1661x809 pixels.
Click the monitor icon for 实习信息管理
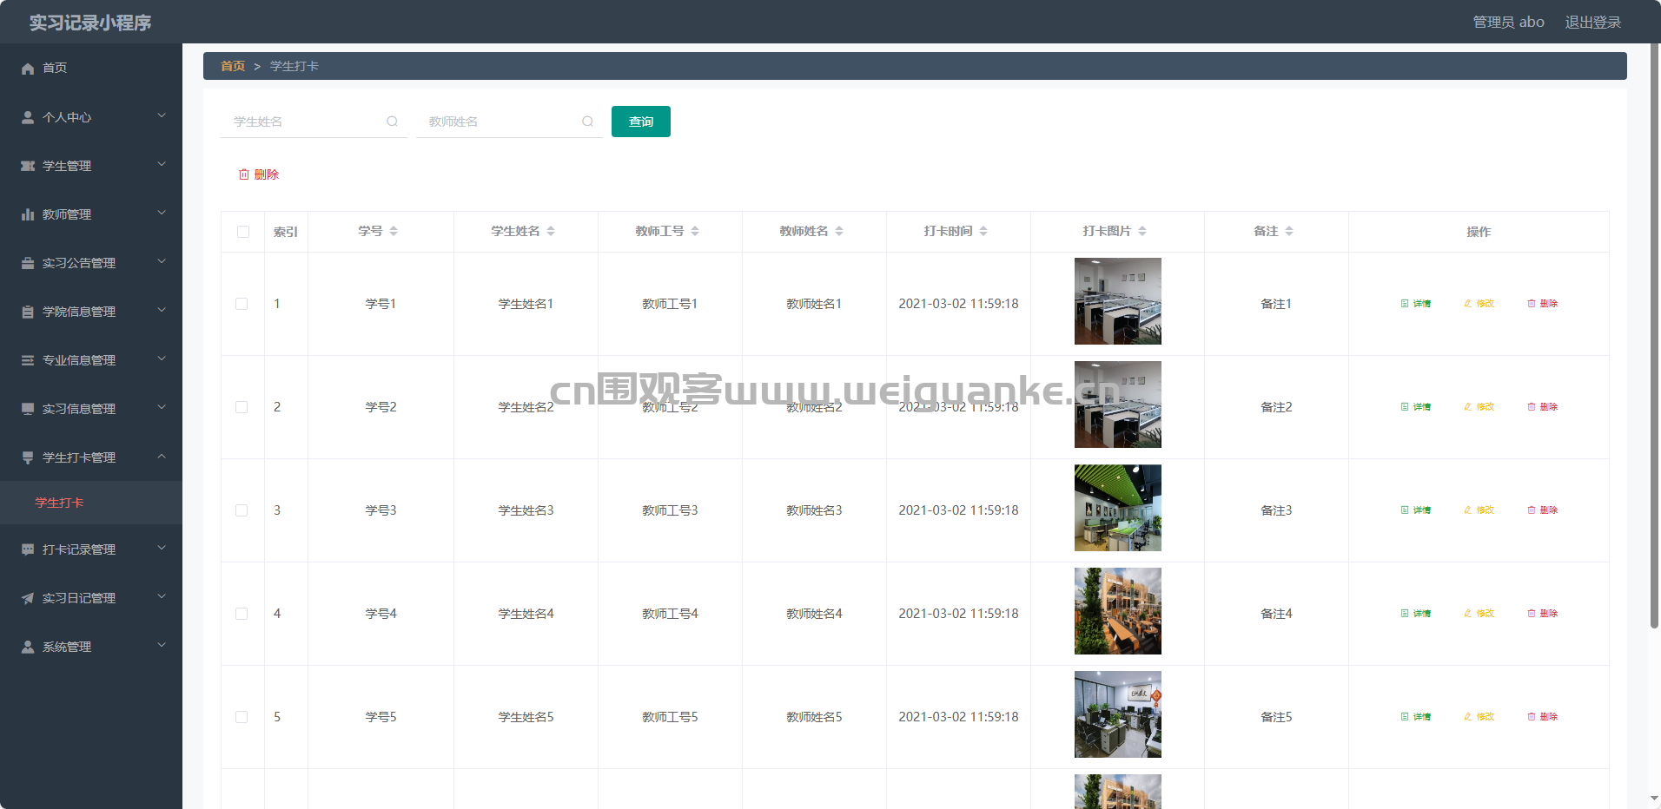click(28, 409)
